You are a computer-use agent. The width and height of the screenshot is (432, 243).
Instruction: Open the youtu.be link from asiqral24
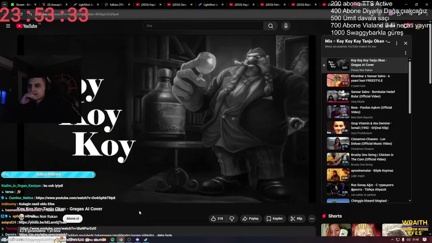pyautogui.click(x=43, y=222)
